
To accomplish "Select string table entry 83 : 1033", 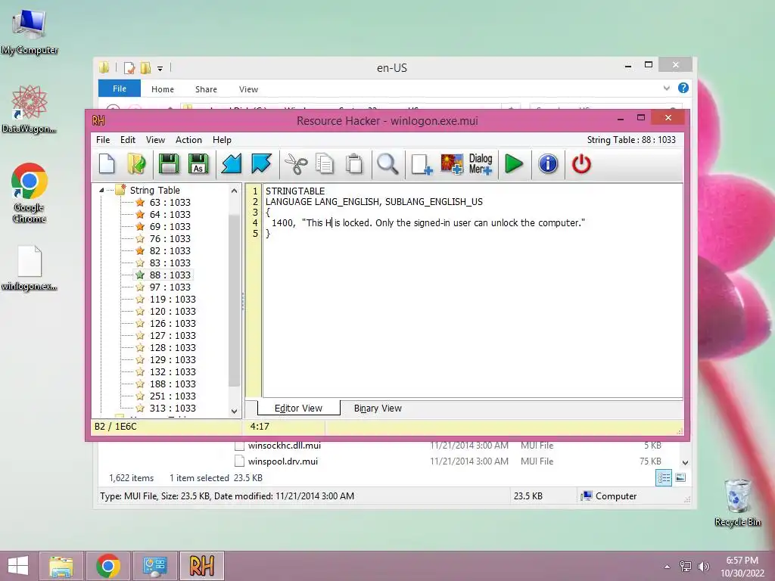I will click(170, 263).
